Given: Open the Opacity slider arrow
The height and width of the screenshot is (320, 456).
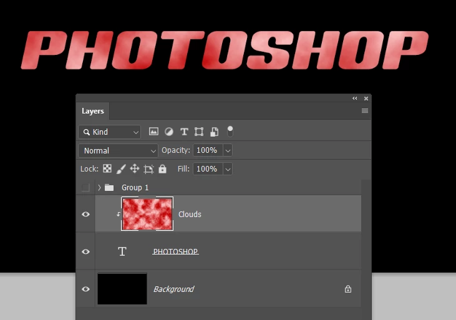Looking at the screenshot, I should click(x=228, y=151).
